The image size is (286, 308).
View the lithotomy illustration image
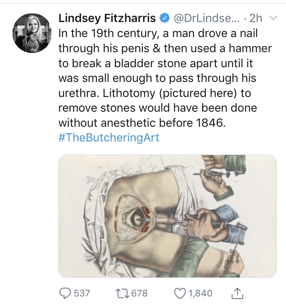coord(167,216)
